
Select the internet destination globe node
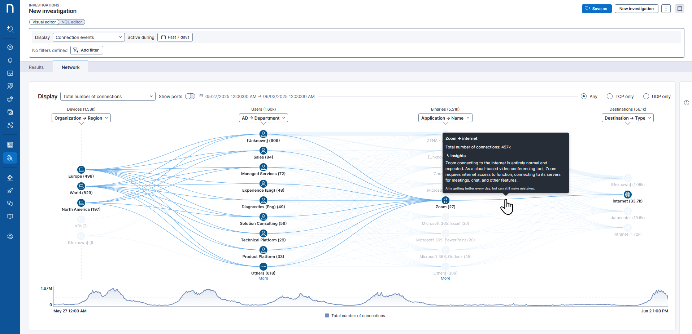coord(628,195)
